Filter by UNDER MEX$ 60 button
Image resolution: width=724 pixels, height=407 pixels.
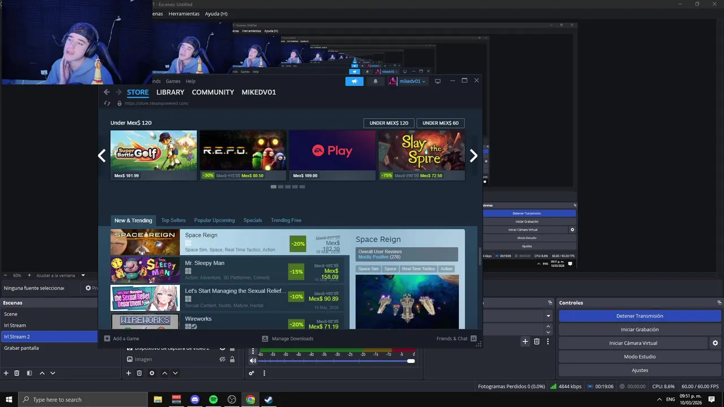tap(441, 123)
